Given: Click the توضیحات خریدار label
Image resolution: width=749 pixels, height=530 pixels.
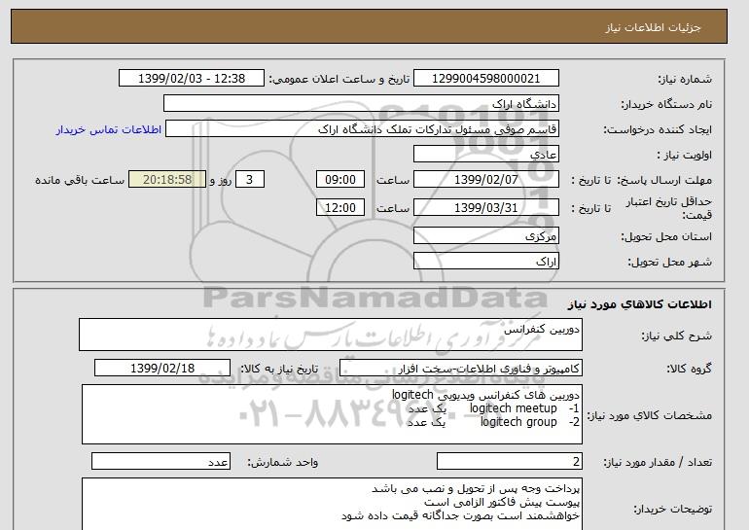Looking at the screenshot, I should click(672, 509).
